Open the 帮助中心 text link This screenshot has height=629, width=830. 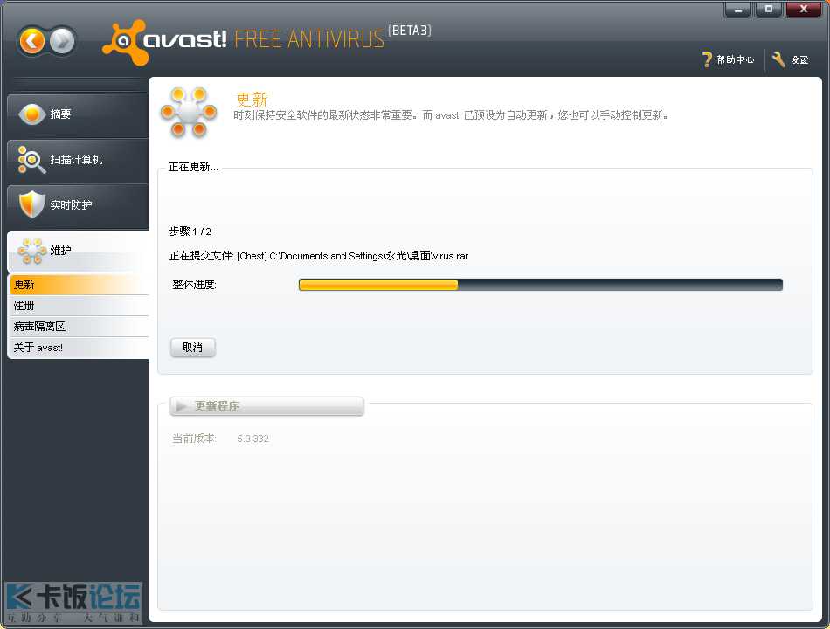(735, 60)
